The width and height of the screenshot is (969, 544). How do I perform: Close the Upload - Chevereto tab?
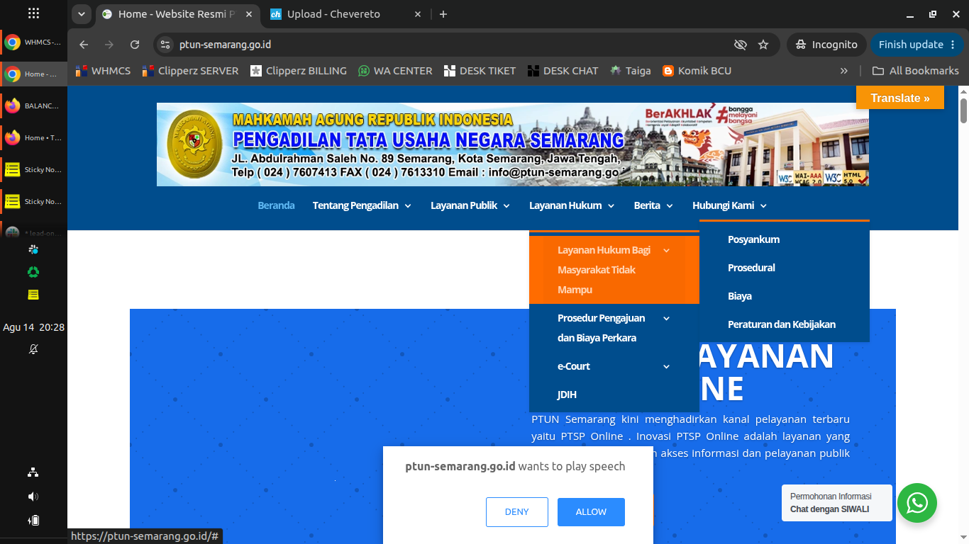tap(418, 14)
